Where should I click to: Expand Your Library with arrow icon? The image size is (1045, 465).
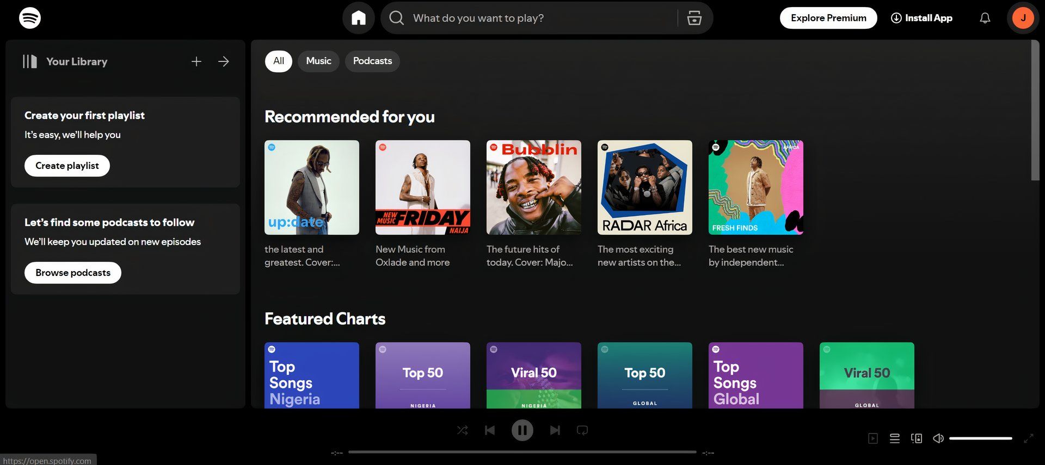click(x=224, y=61)
